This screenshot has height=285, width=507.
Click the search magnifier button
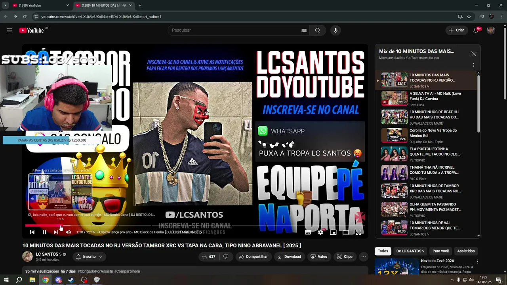[317, 30]
